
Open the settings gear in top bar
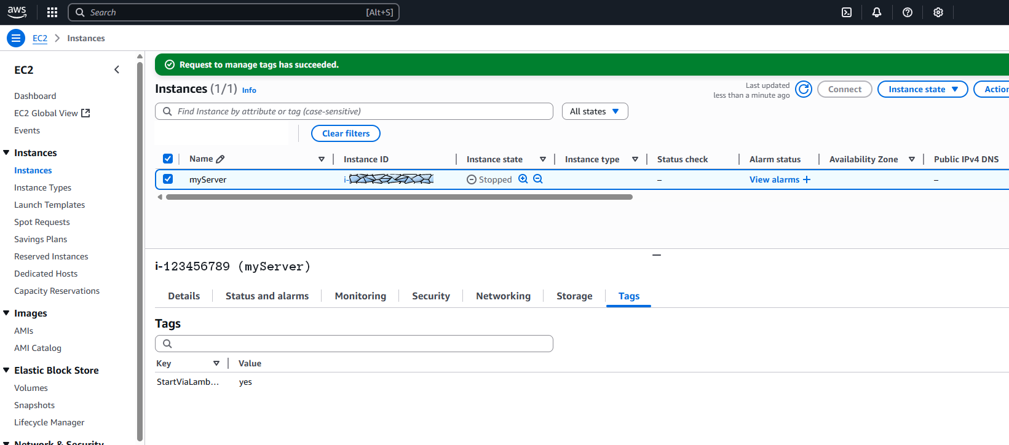(938, 12)
